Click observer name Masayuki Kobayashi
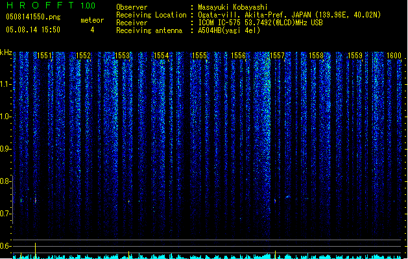 click(x=233, y=7)
